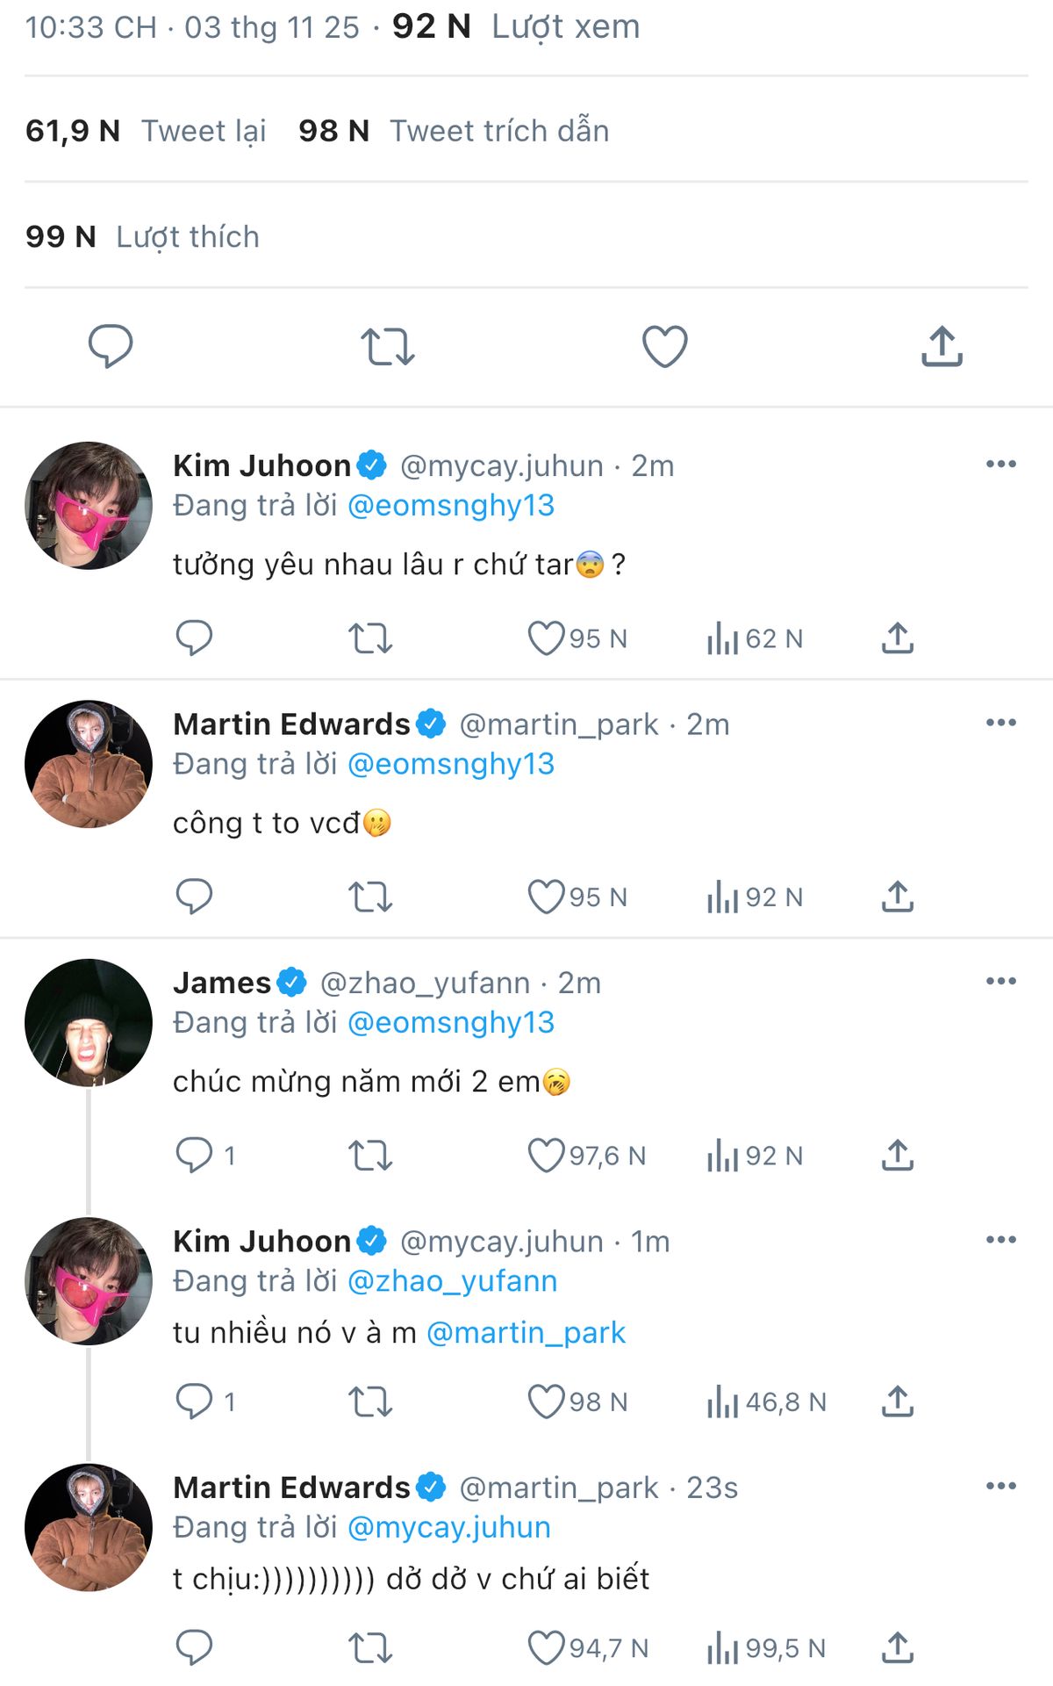Tap the @martin_park mention in Kim Juhoon's reply
The width and height of the screenshot is (1053, 1686).
click(526, 1333)
